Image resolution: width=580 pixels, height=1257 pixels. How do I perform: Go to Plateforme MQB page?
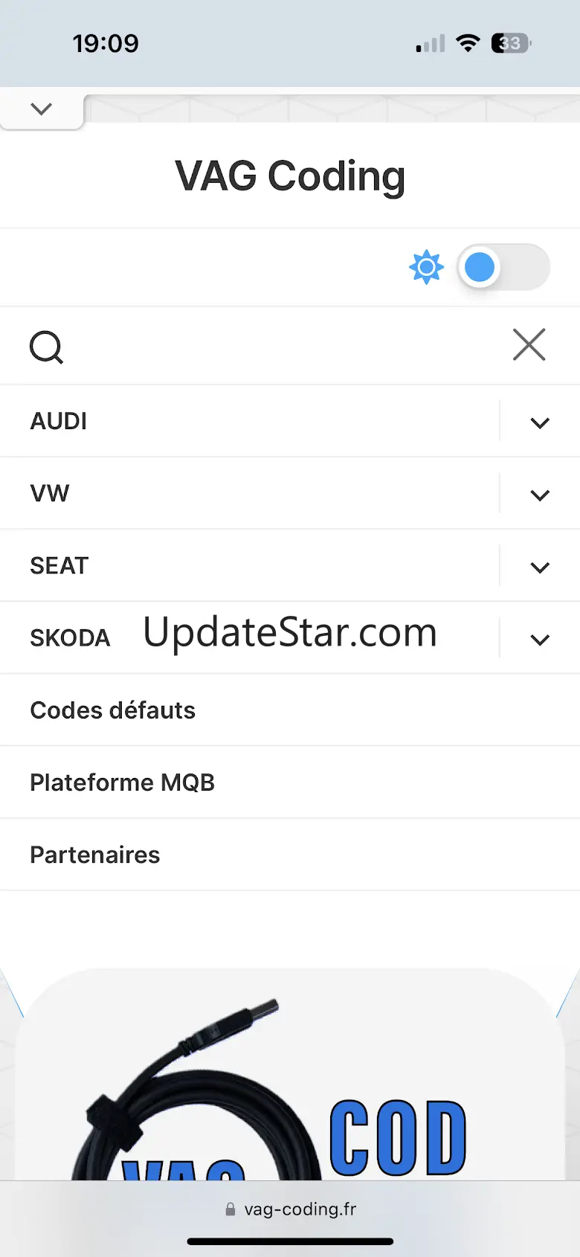tap(123, 782)
